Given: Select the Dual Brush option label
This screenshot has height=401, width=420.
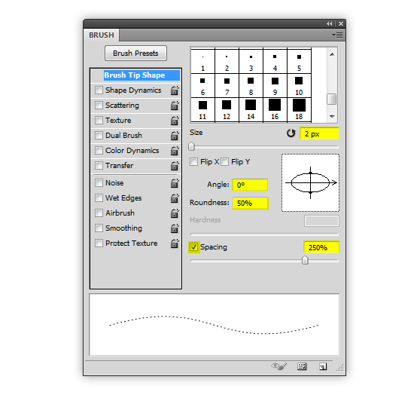Looking at the screenshot, I should [123, 136].
